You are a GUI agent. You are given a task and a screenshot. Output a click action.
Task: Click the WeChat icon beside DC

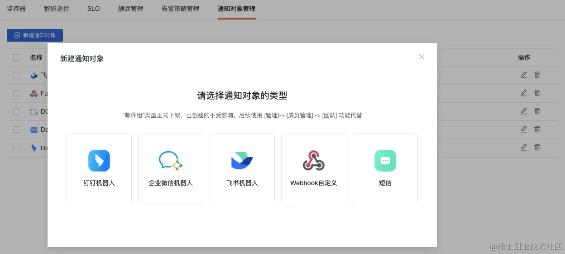tap(34, 112)
